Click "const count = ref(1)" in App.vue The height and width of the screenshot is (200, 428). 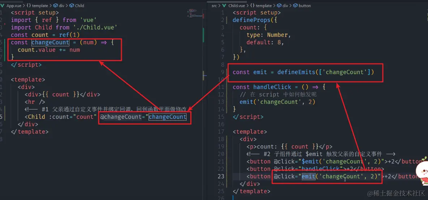point(45,35)
